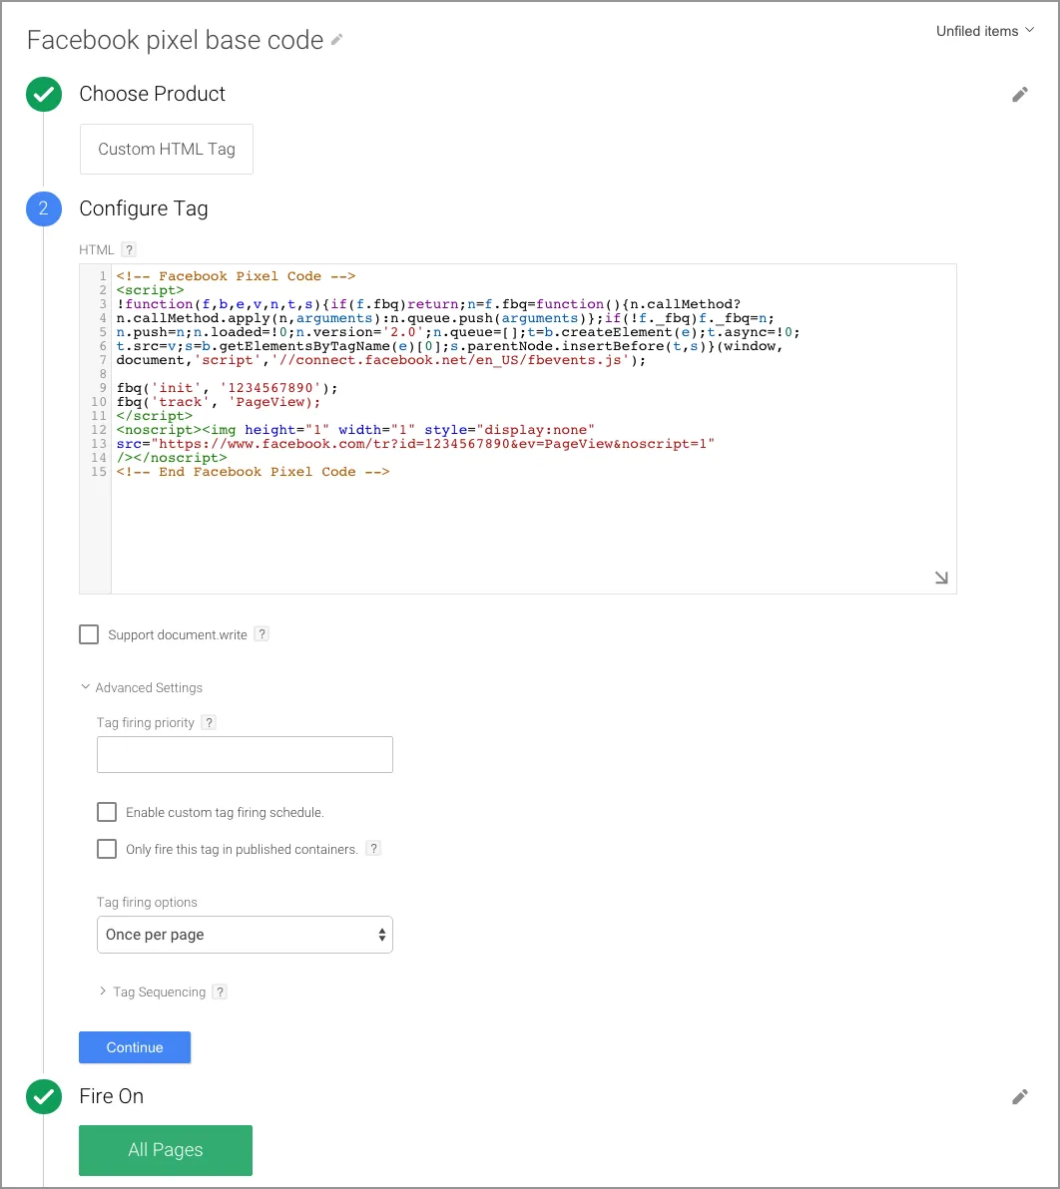Open help for published containers option
The height and width of the screenshot is (1189, 1060).
coord(373,848)
